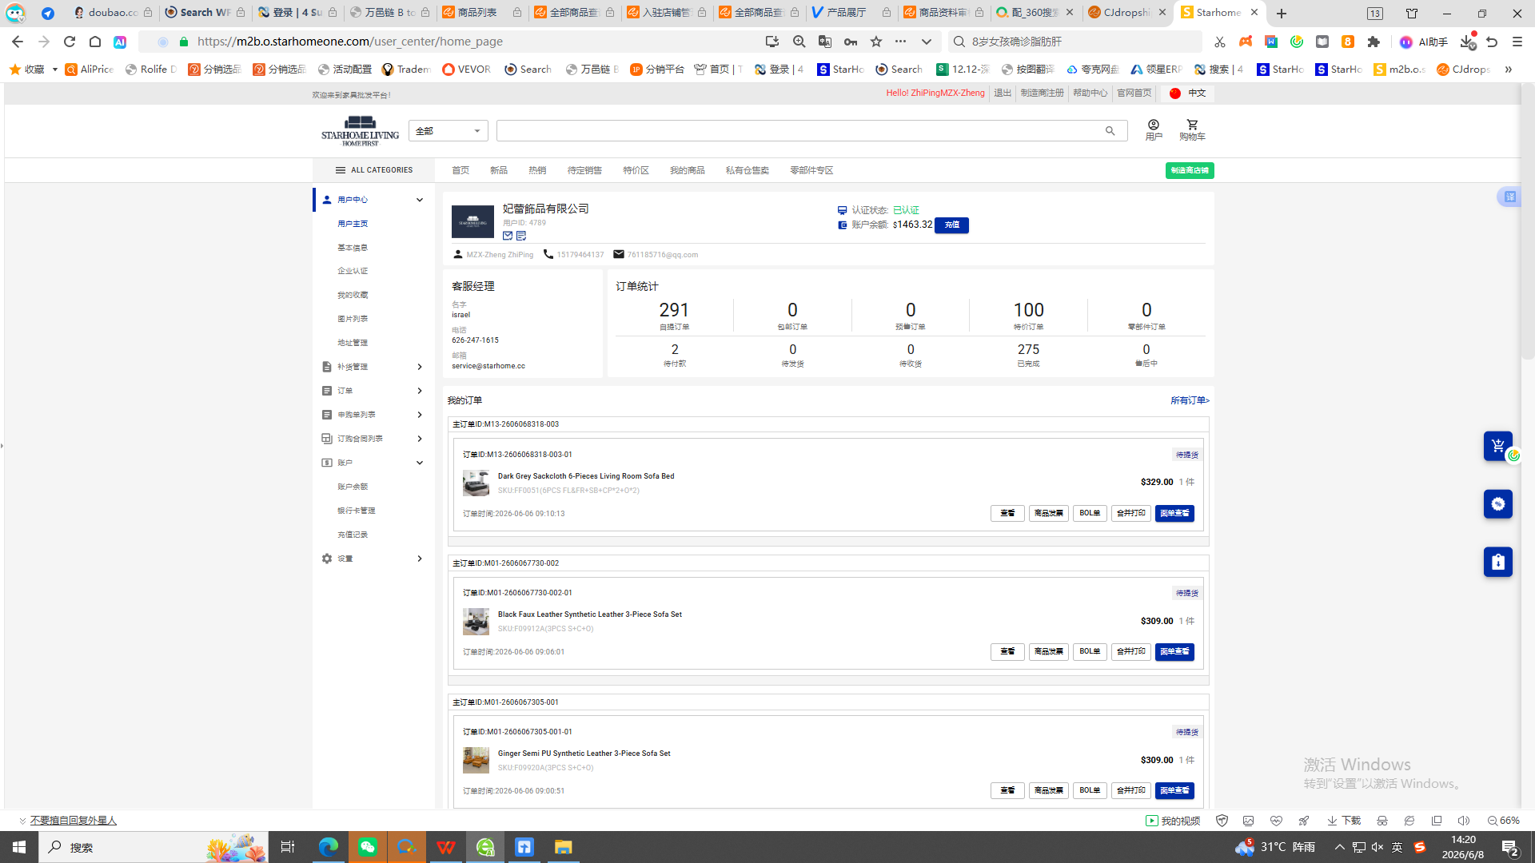This screenshot has height=863, width=1535.
Task: Toggle the 中文 language selector
Action: coord(1187,93)
